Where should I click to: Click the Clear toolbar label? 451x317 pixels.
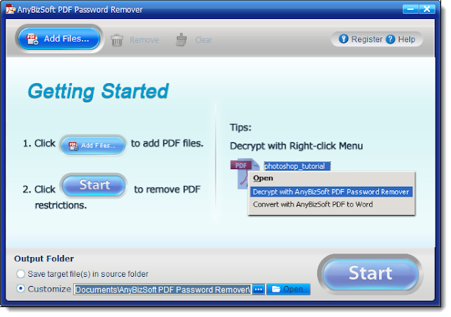click(x=204, y=40)
